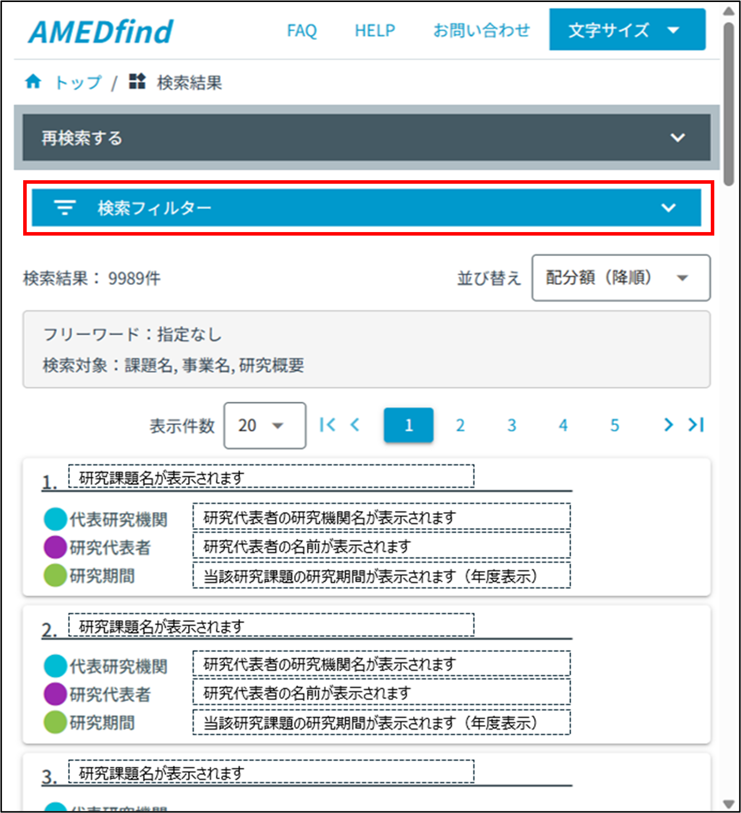
Task: Open the 並び替え sort dropdown
Action: [x=621, y=278]
